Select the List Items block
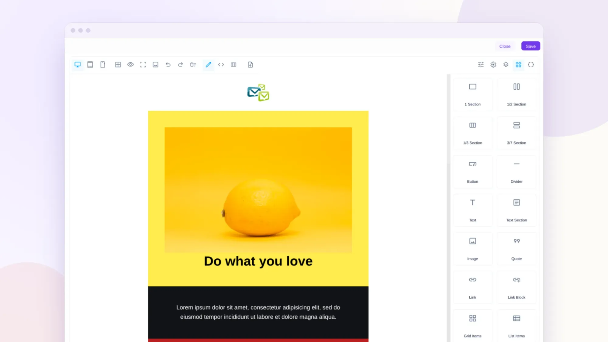608x342 pixels. pos(516,326)
